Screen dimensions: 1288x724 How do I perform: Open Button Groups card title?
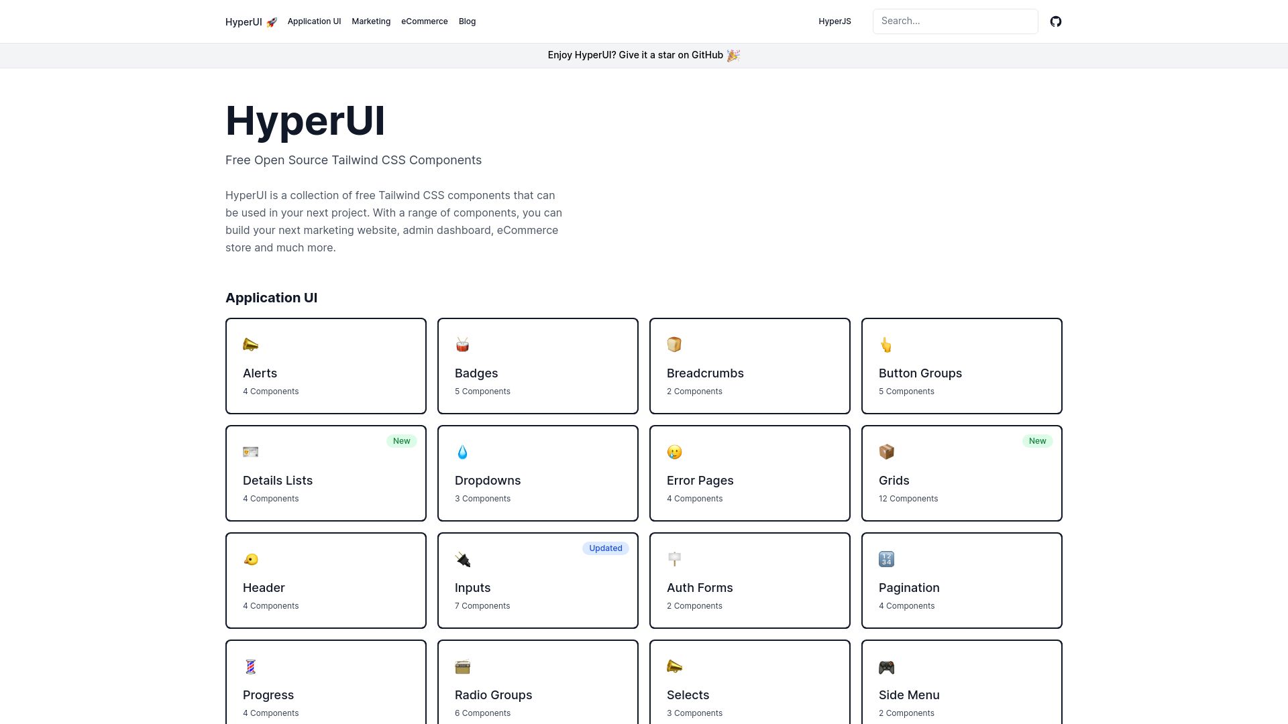coord(920,373)
